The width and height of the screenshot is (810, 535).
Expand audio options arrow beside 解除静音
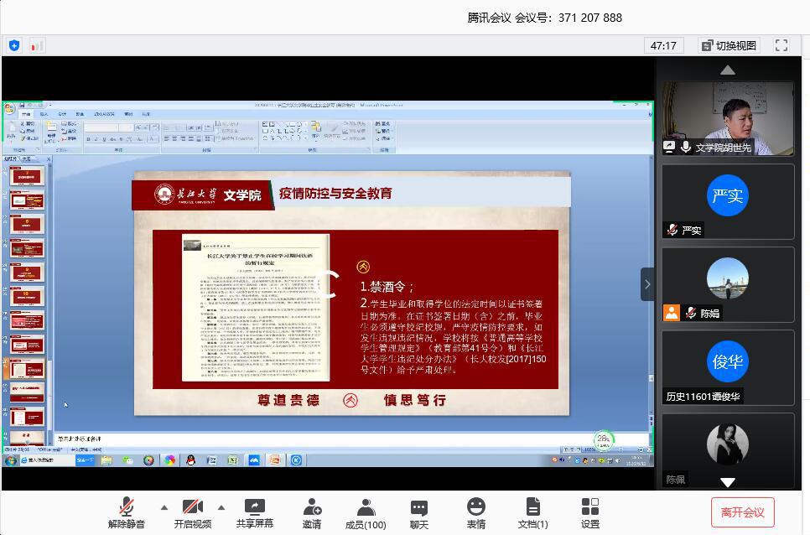click(164, 507)
